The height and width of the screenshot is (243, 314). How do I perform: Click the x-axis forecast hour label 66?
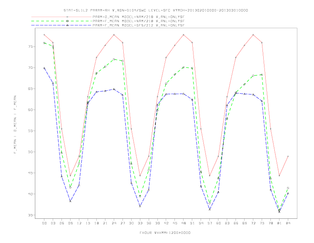pos(236,223)
